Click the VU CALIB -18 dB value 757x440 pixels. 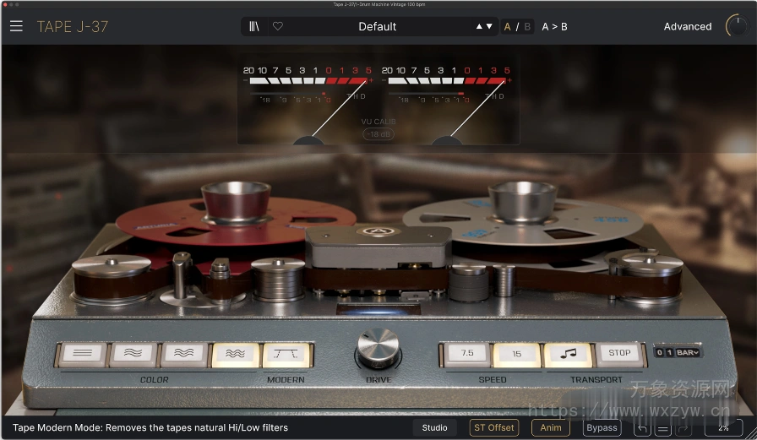click(x=378, y=134)
